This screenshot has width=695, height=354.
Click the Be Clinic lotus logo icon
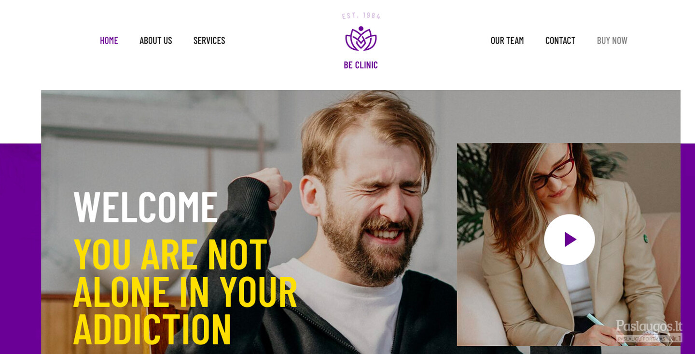coord(361,39)
